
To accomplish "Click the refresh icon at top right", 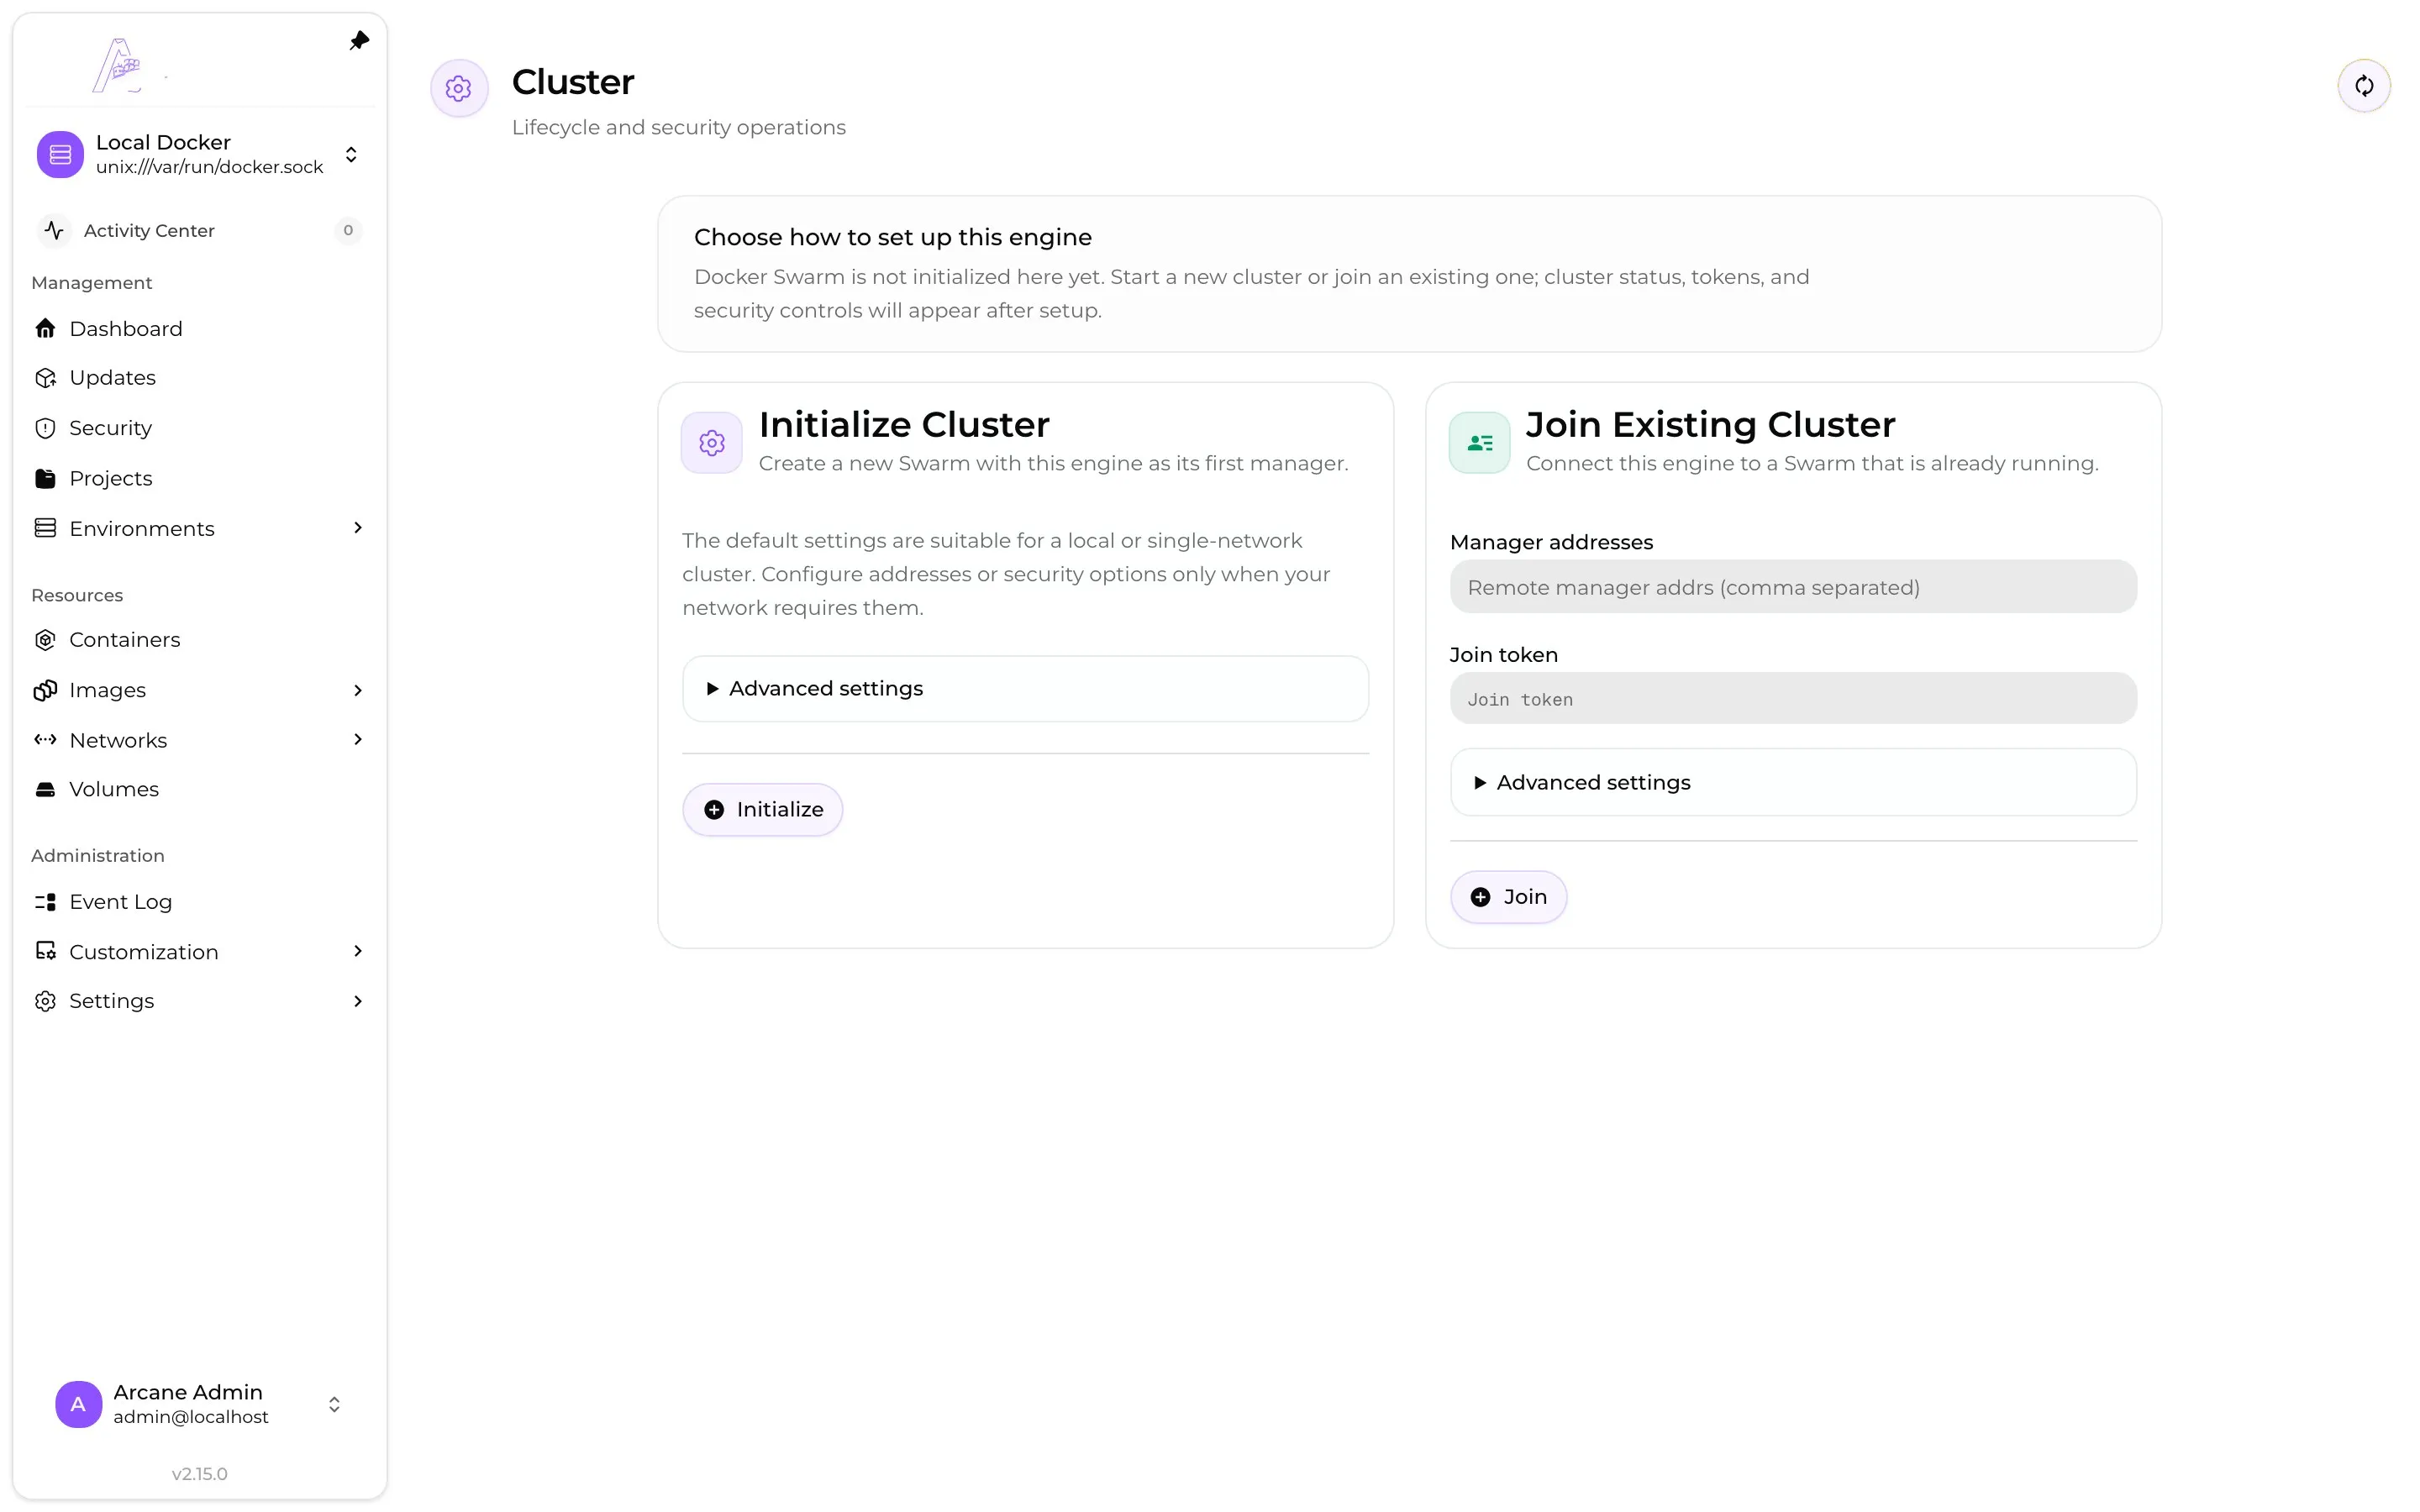I will coord(2363,86).
